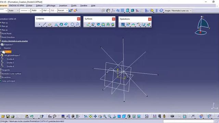The image size is (219, 123).
Task: Click the Print icon in bottom toolbar
Action: [x=13, y=116]
